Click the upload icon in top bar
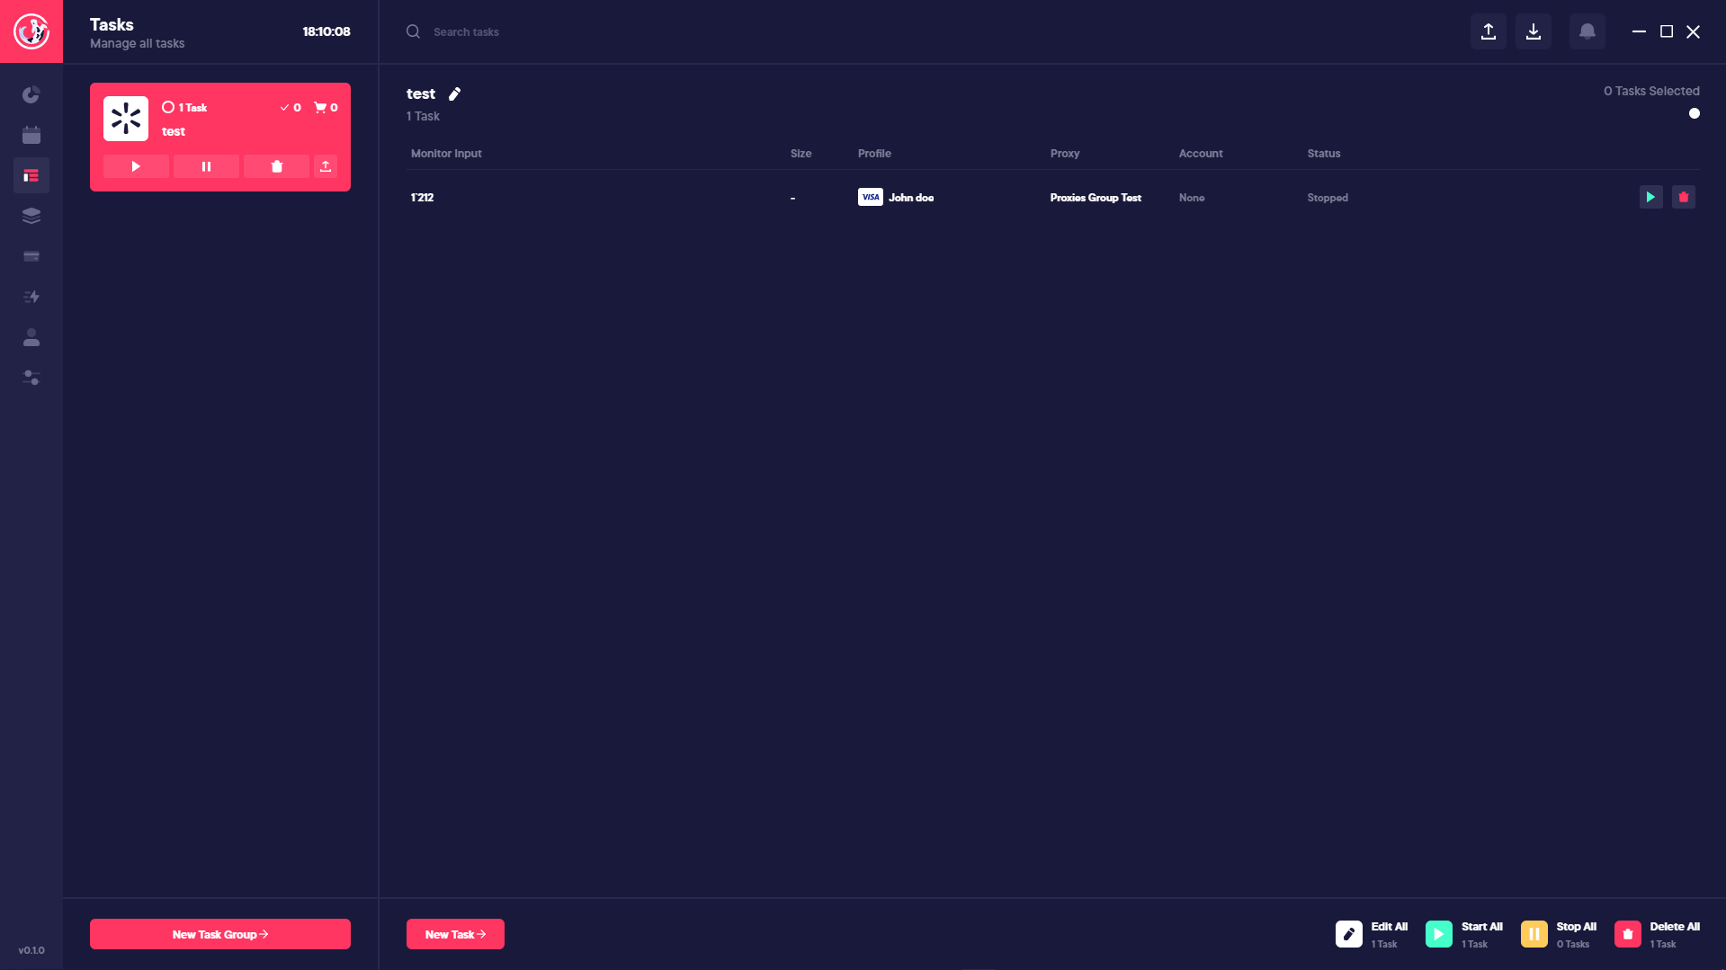 [x=1488, y=31]
